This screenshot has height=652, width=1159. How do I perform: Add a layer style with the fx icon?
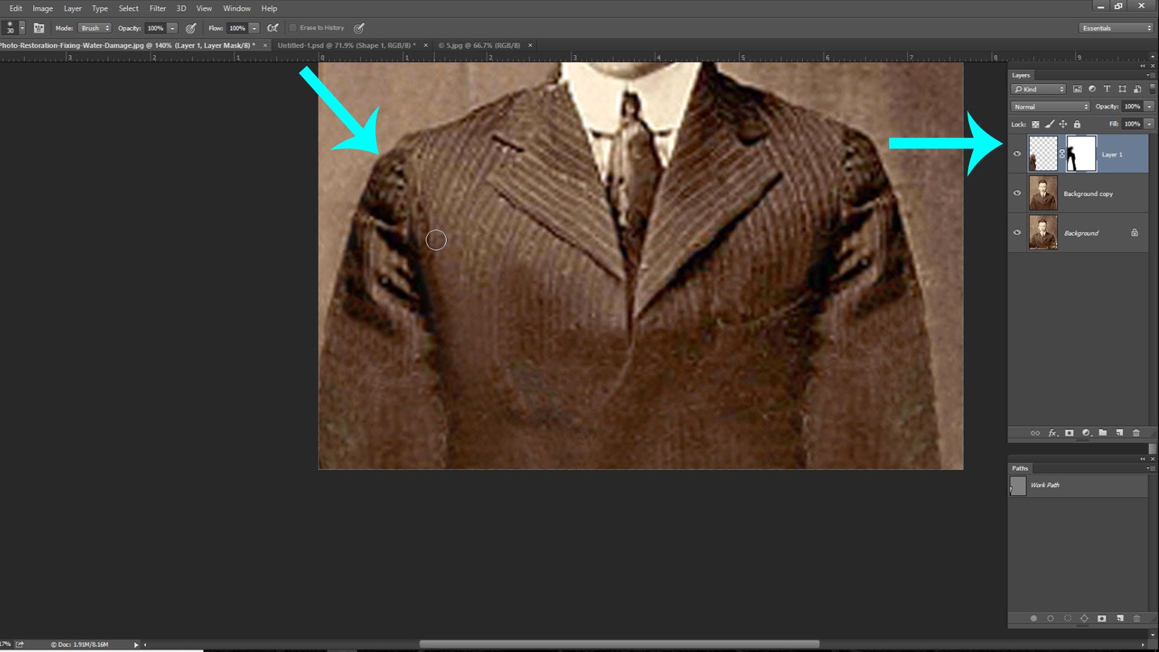pos(1052,433)
